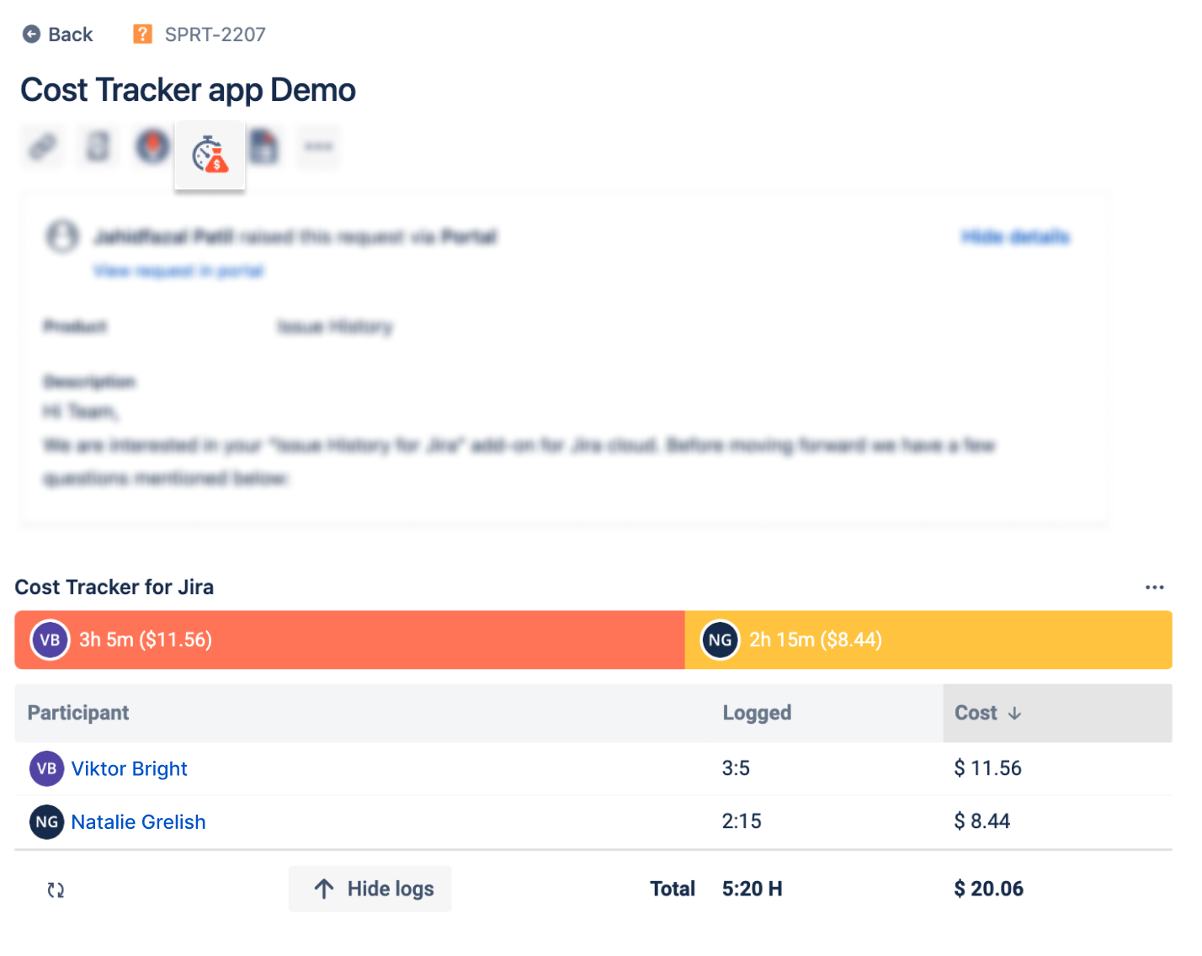This screenshot has width=1202, height=956.
Task: Open the Cost Tracker stopwatch money-bag icon
Action: point(210,154)
